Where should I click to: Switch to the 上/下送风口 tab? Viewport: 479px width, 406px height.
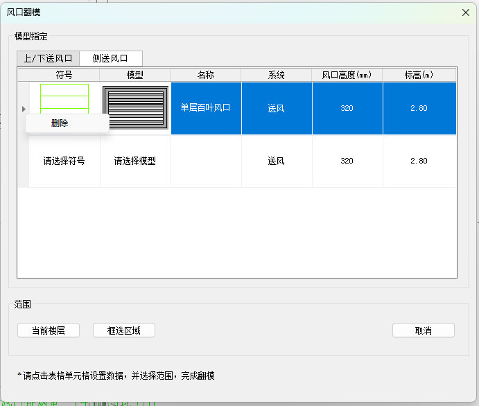coord(48,58)
